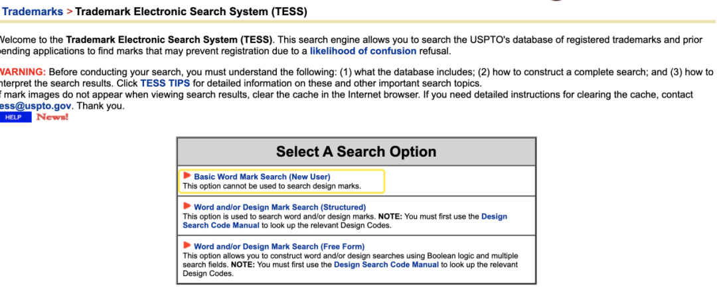Open Design Search Code Manual in Free Form option

386,264
